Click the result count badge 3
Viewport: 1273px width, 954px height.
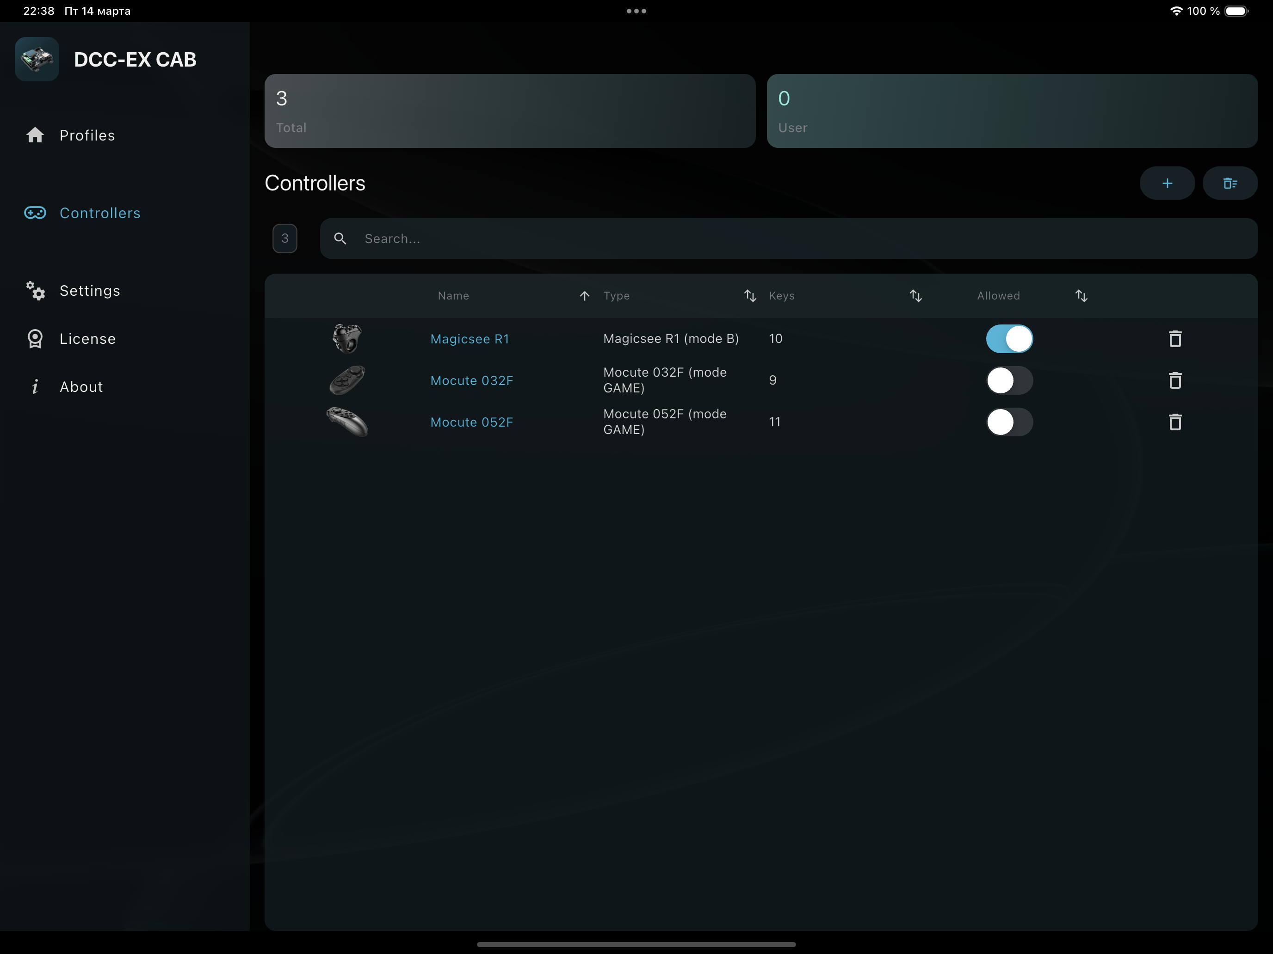tap(285, 238)
